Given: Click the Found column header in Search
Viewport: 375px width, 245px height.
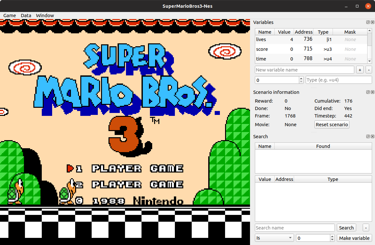Looking at the screenshot, I should (x=323, y=146).
